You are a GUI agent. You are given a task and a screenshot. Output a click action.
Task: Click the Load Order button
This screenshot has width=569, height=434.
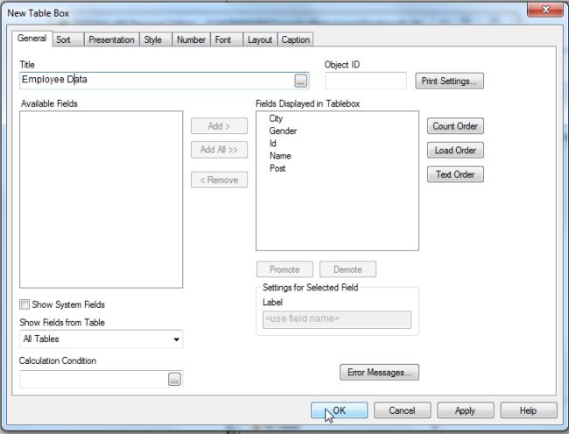pyautogui.click(x=455, y=150)
